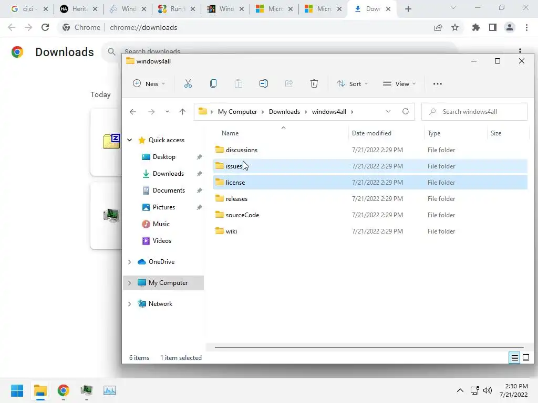Go forward in File Explorer navigation

pos(151,112)
